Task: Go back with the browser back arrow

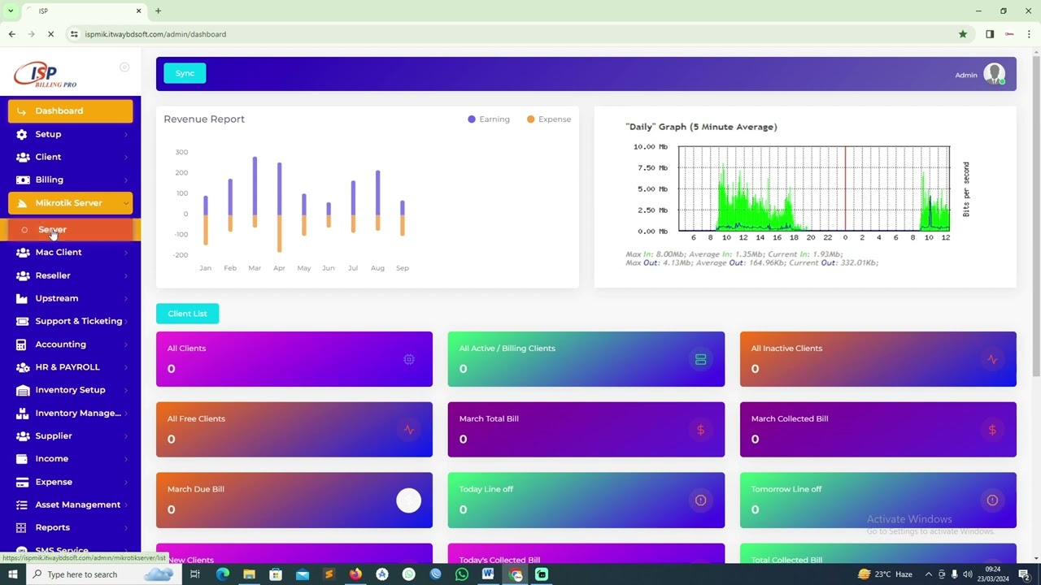Action: (11, 34)
